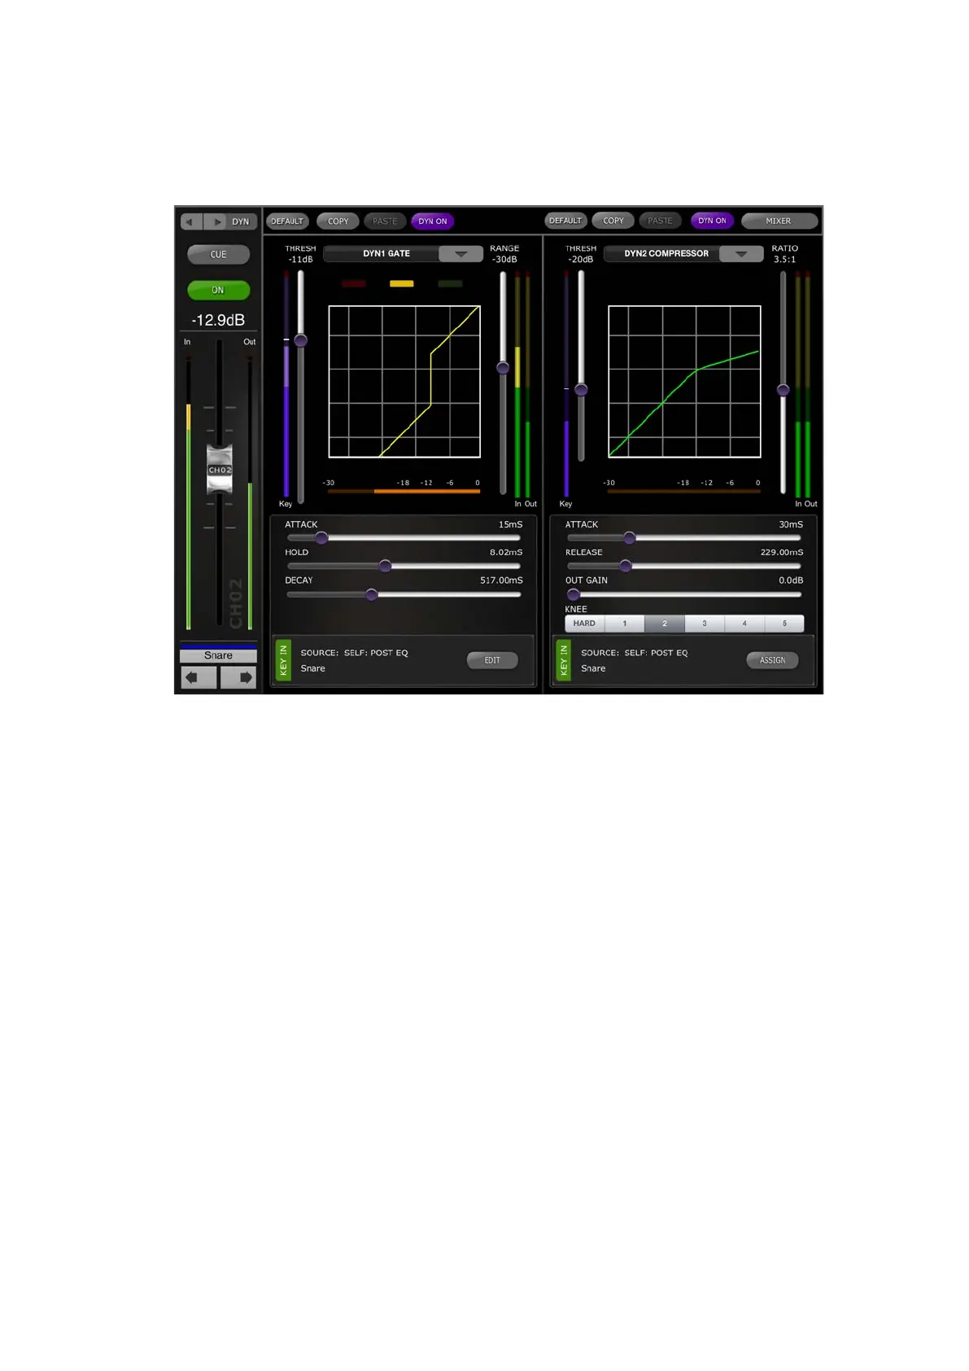Click the 229.00mS release value
Viewport: 969px width, 1371px height.
coord(782,553)
